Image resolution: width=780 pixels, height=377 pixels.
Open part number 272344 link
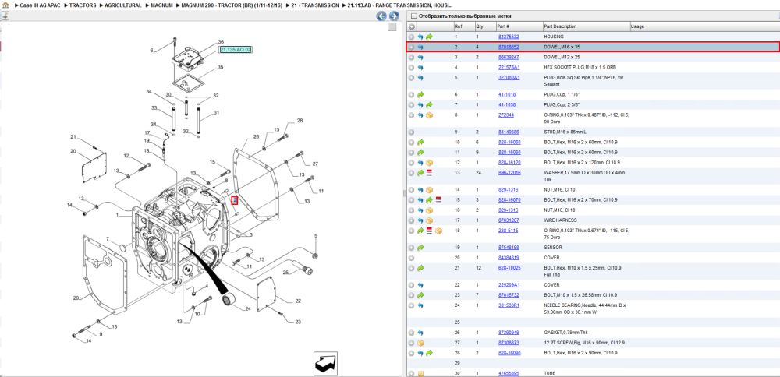[x=506, y=115]
